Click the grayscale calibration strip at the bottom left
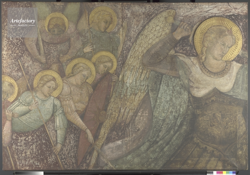This screenshot has width=250, height=175. point(29,173)
